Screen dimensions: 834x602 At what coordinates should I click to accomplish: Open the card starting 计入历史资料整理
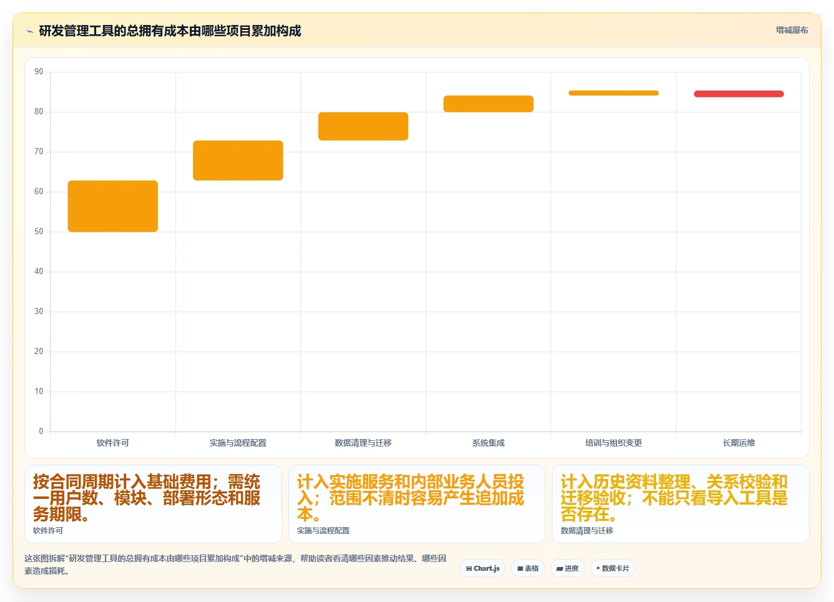pyautogui.click(x=680, y=504)
